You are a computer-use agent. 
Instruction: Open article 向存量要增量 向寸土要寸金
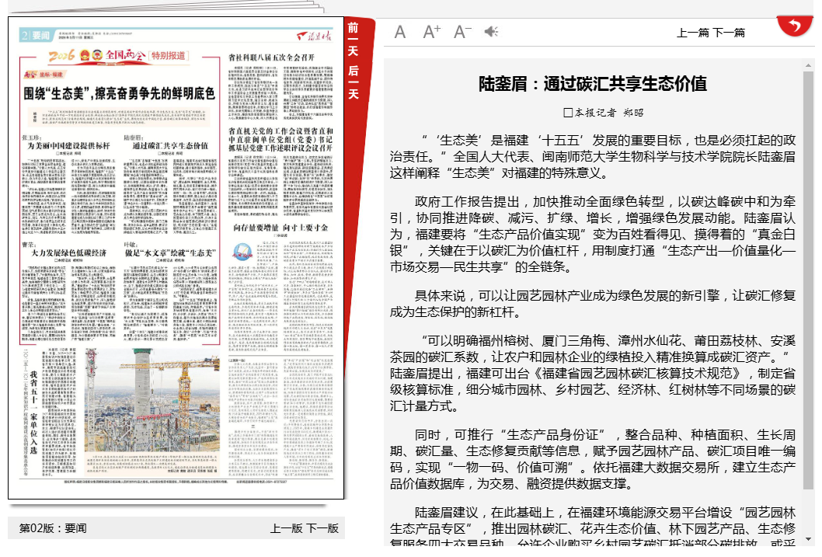tap(280, 228)
